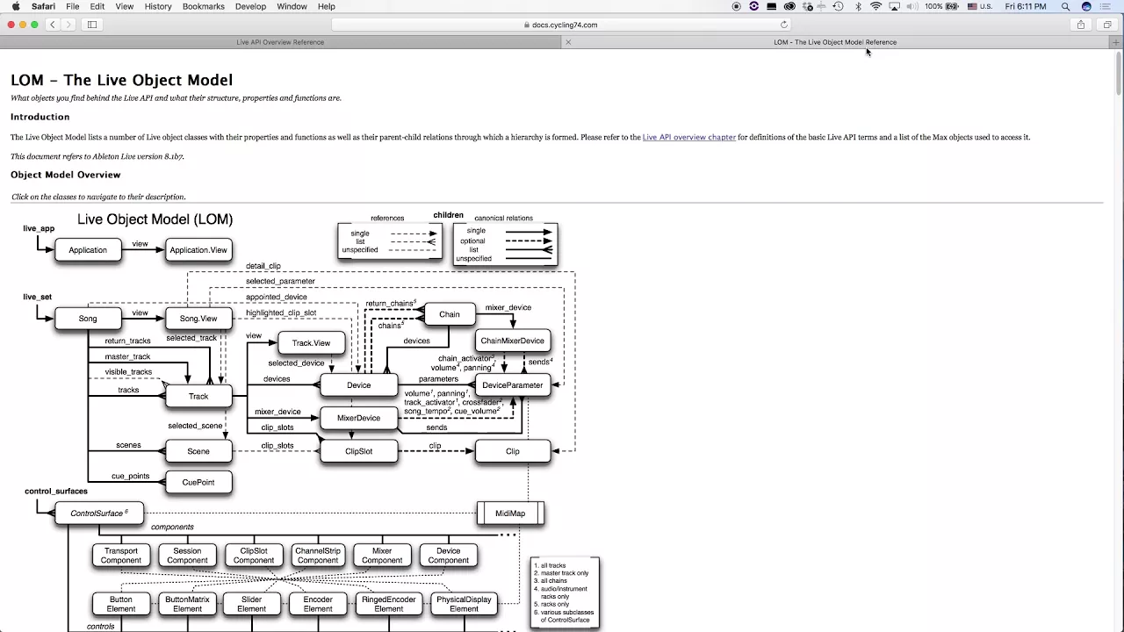1124x632 pixels.
Task: Go forward with Safari's forward arrow
Action: click(x=69, y=25)
